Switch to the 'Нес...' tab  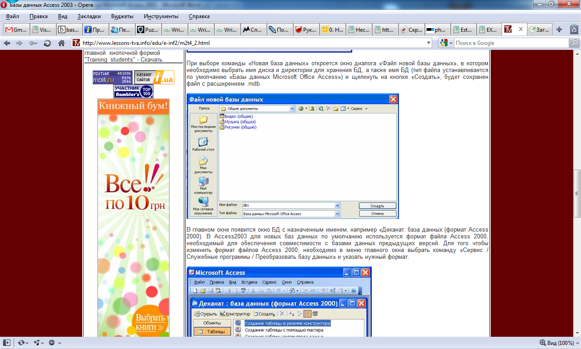[x=359, y=30]
